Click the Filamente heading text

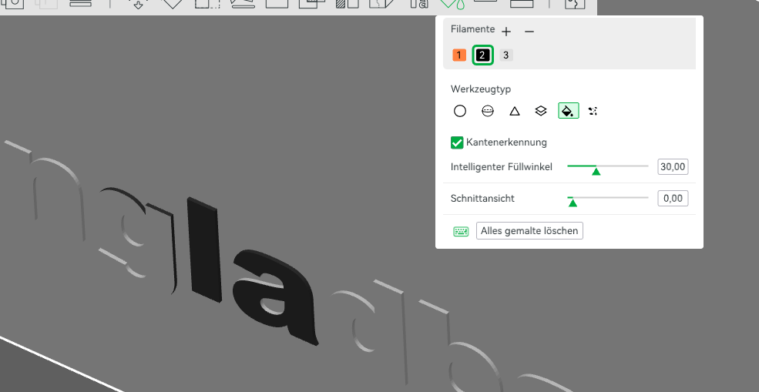[x=472, y=29]
